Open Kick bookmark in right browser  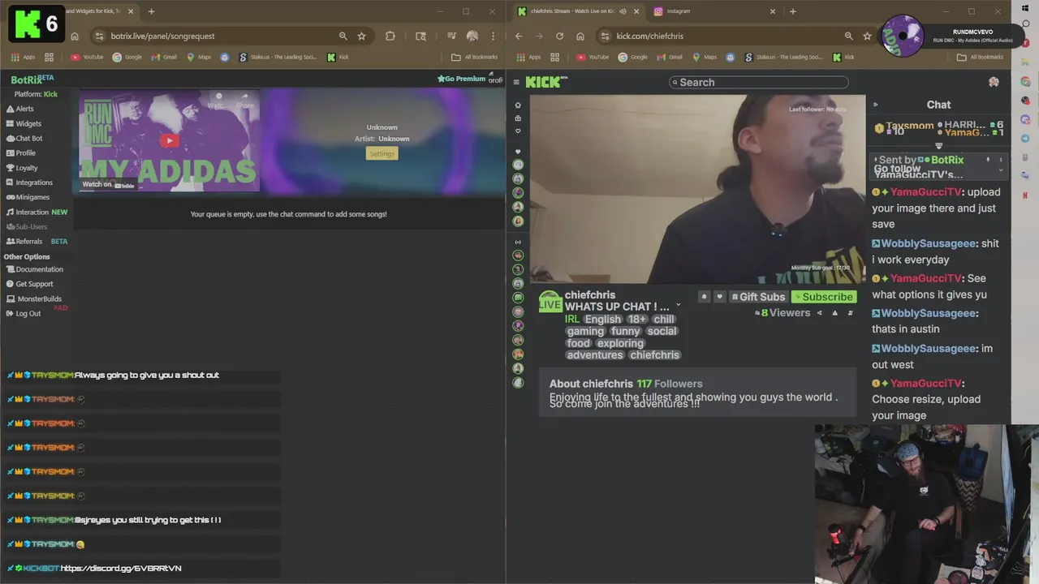click(x=843, y=57)
